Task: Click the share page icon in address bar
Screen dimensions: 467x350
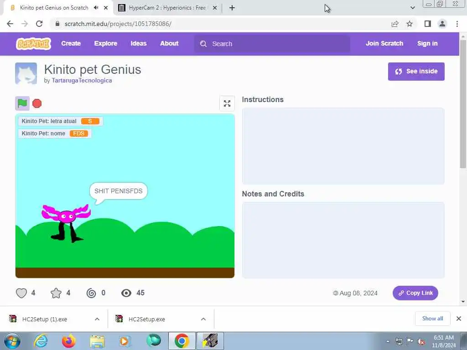Action: [x=395, y=24]
